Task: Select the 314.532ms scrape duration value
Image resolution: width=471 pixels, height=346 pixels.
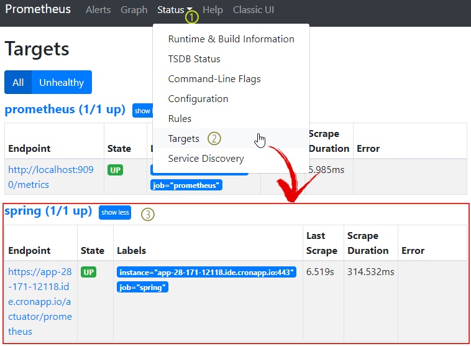Action: pyautogui.click(x=371, y=272)
